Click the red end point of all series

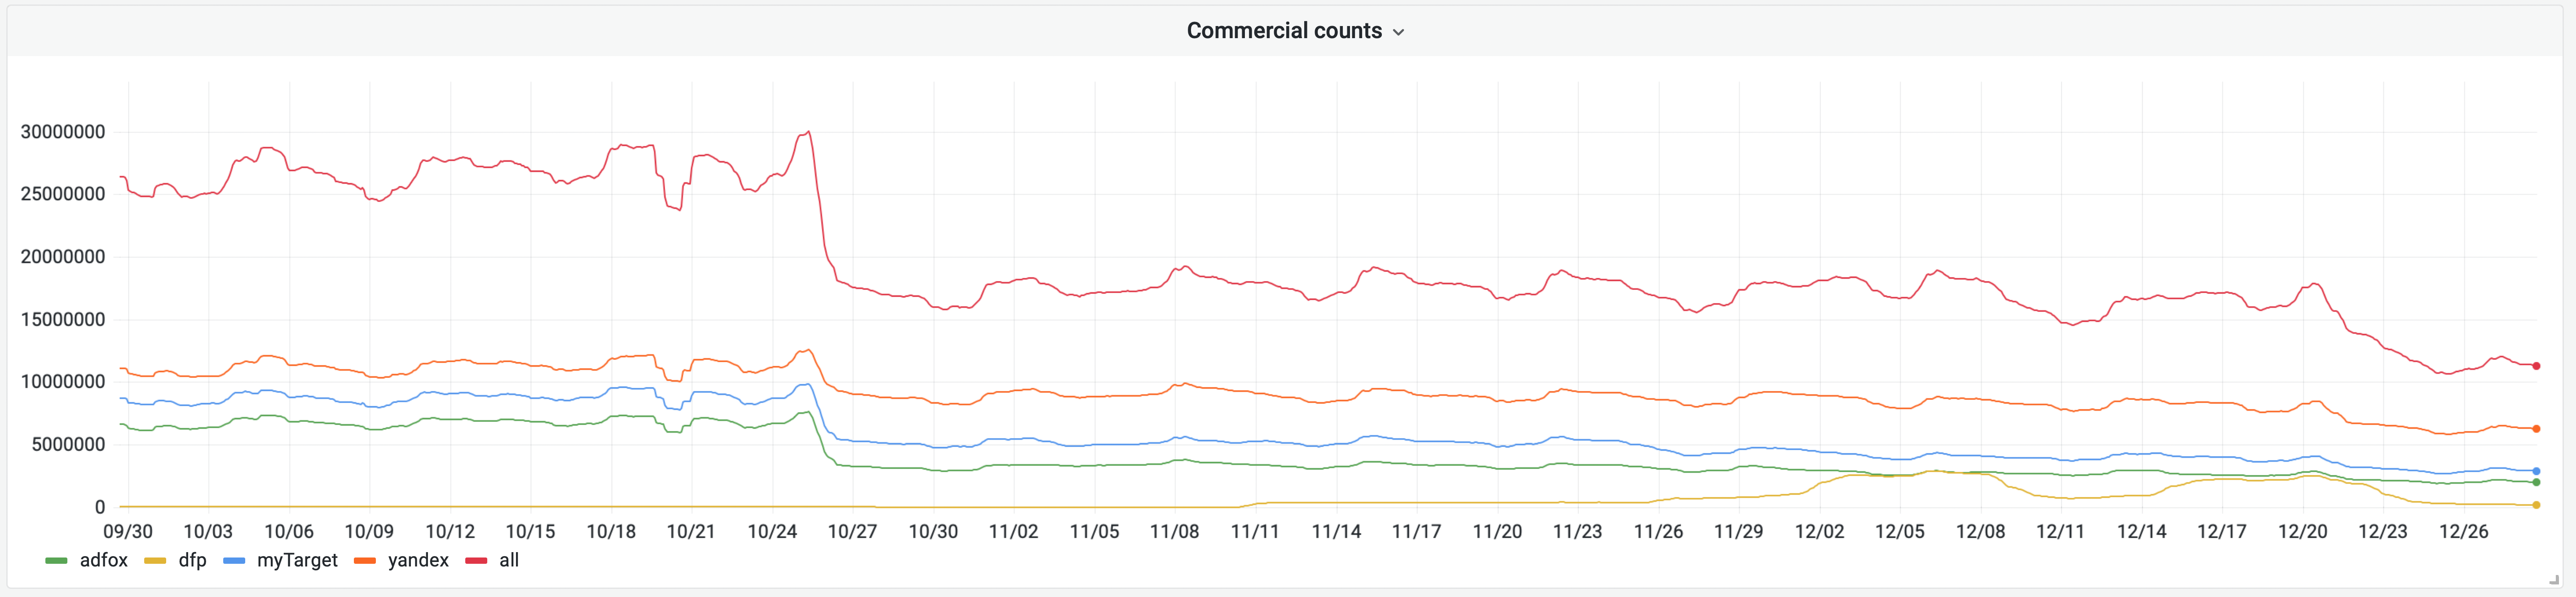click(x=2536, y=366)
